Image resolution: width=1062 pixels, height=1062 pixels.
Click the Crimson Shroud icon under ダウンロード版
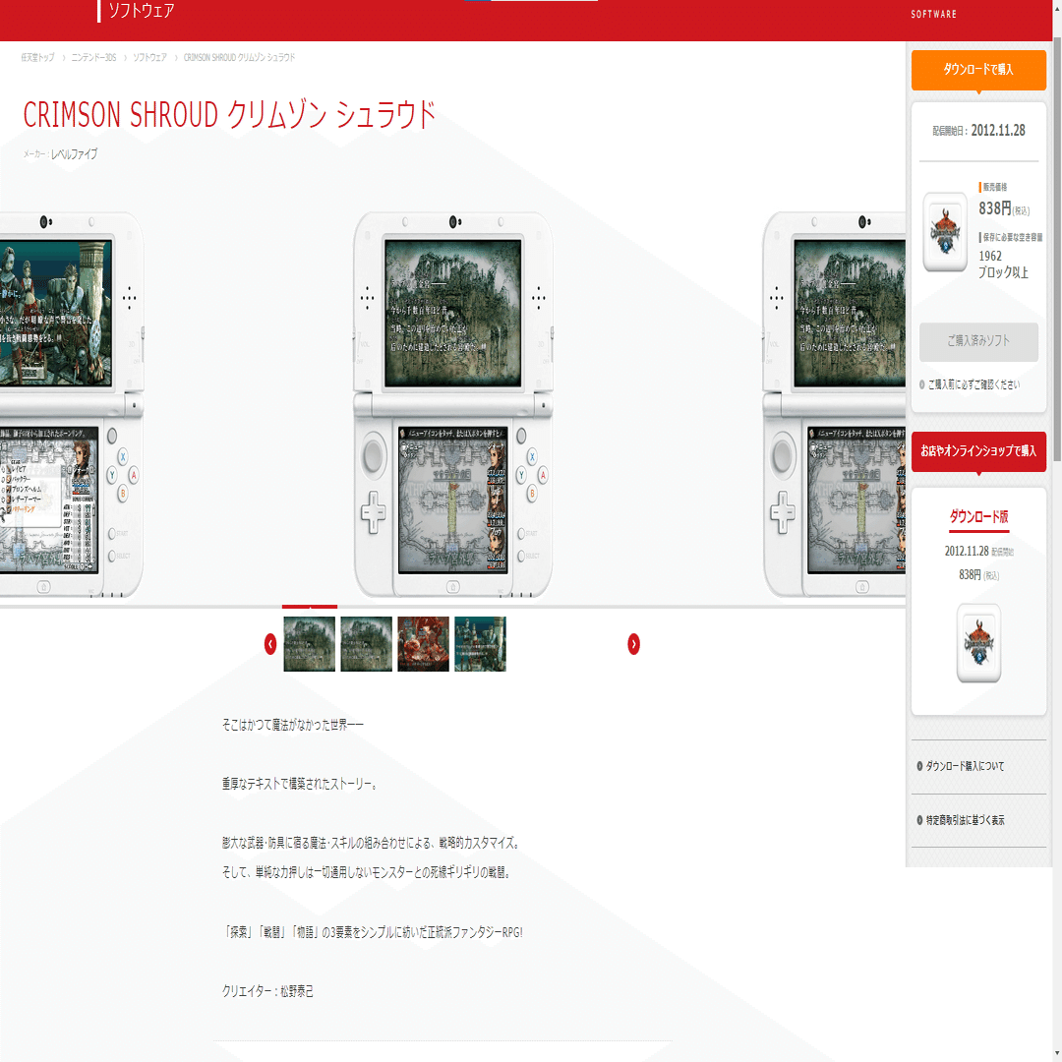(978, 643)
